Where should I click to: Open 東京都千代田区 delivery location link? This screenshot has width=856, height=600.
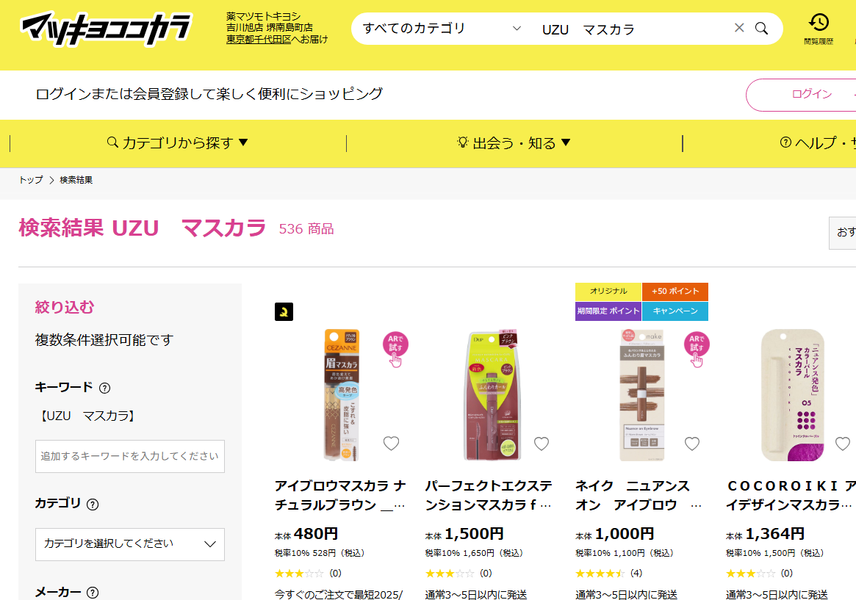pyautogui.click(x=259, y=39)
